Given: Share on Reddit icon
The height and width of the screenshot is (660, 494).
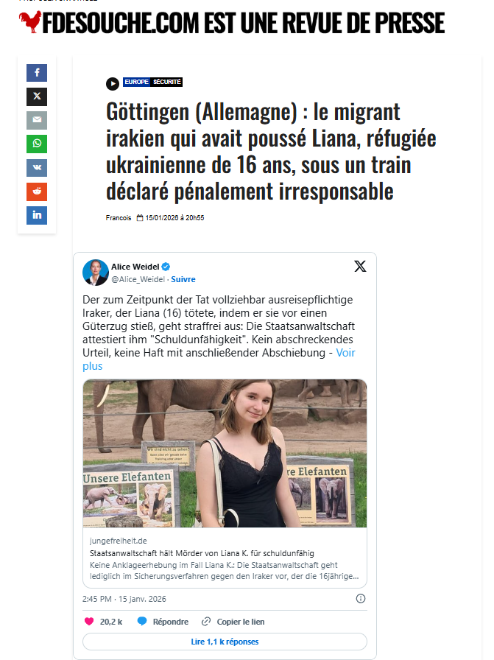Looking at the screenshot, I should tap(37, 192).
